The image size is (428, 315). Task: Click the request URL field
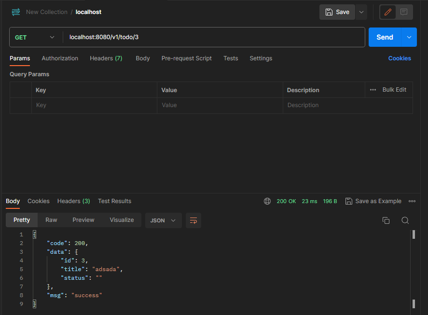214,37
